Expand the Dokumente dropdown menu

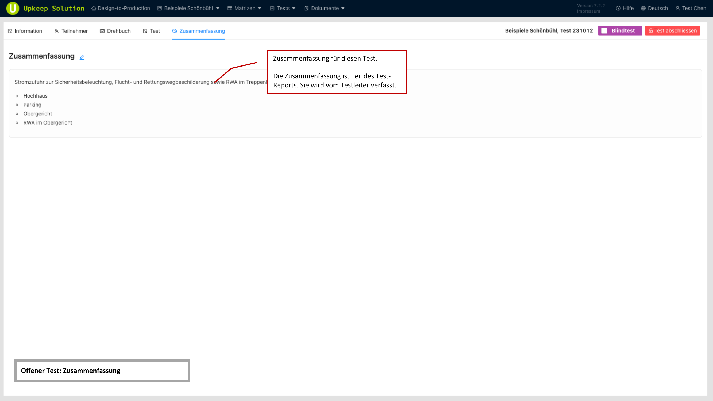point(324,8)
